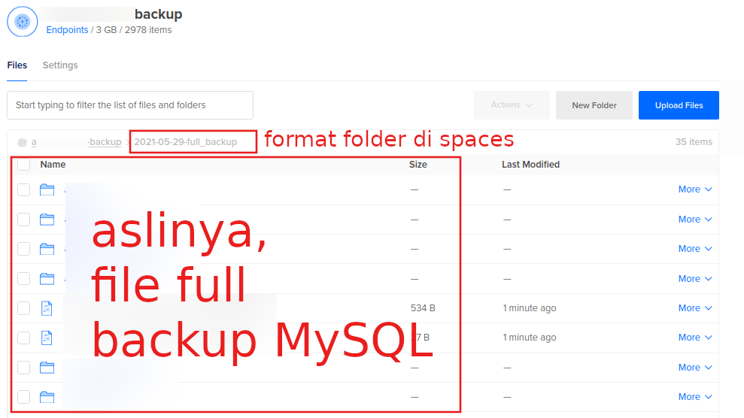Switch to the Files tab
Screen dimensions: 744x418
tap(17, 65)
